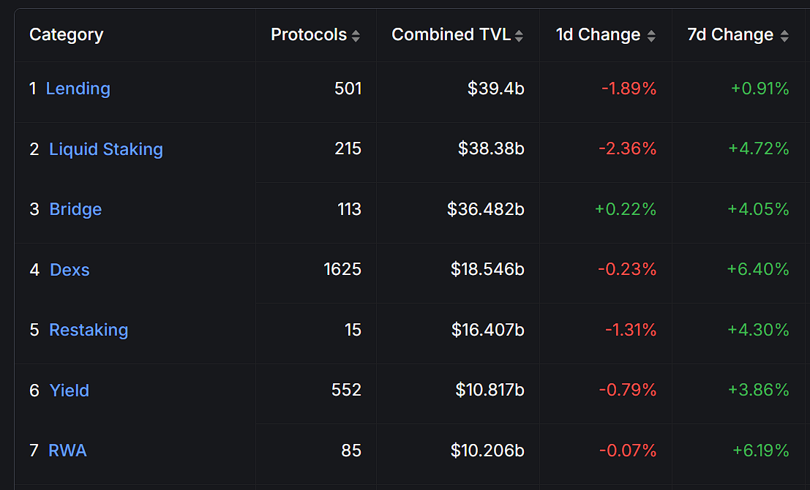The width and height of the screenshot is (810, 490).
Task: Click the Combined TVL header label
Action: [451, 34]
